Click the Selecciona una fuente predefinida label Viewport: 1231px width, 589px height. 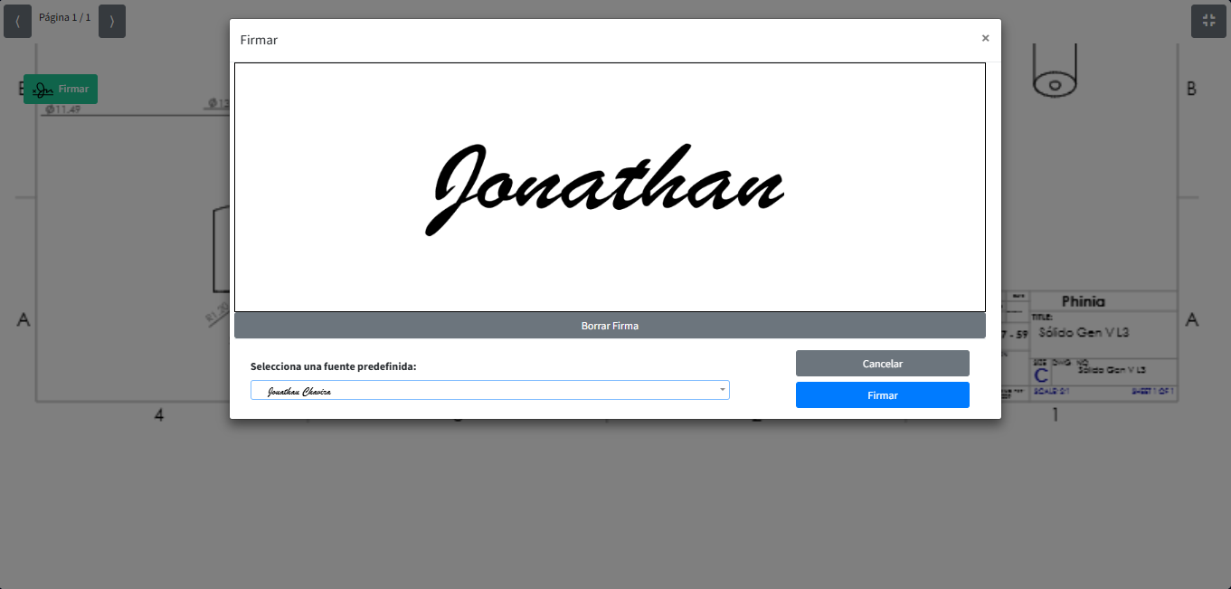point(333,366)
